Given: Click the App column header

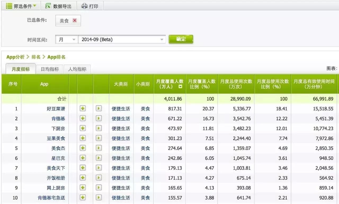Looking at the screenshot, I should pos(44,84).
